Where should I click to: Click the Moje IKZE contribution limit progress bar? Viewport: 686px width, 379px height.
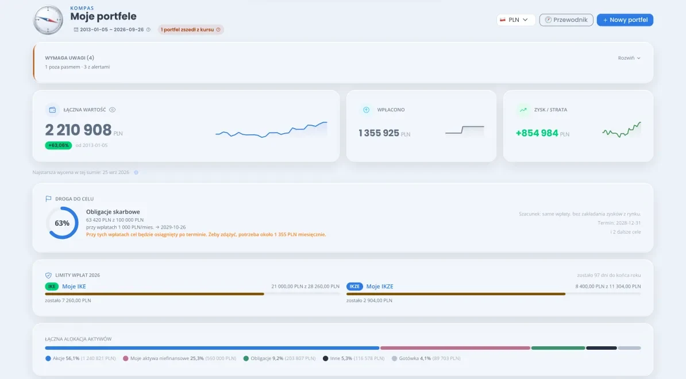coord(494,294)
